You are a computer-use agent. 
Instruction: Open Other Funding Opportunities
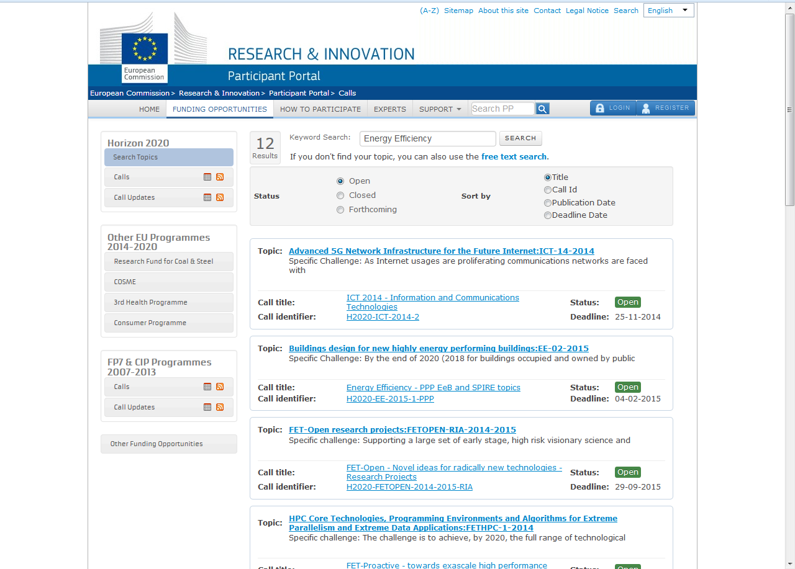[169, 444]
